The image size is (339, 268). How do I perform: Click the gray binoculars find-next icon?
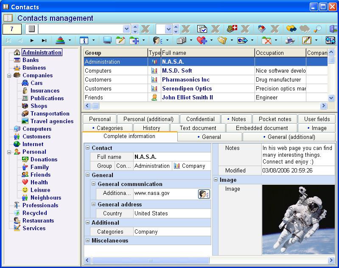[x=305, y=28]
